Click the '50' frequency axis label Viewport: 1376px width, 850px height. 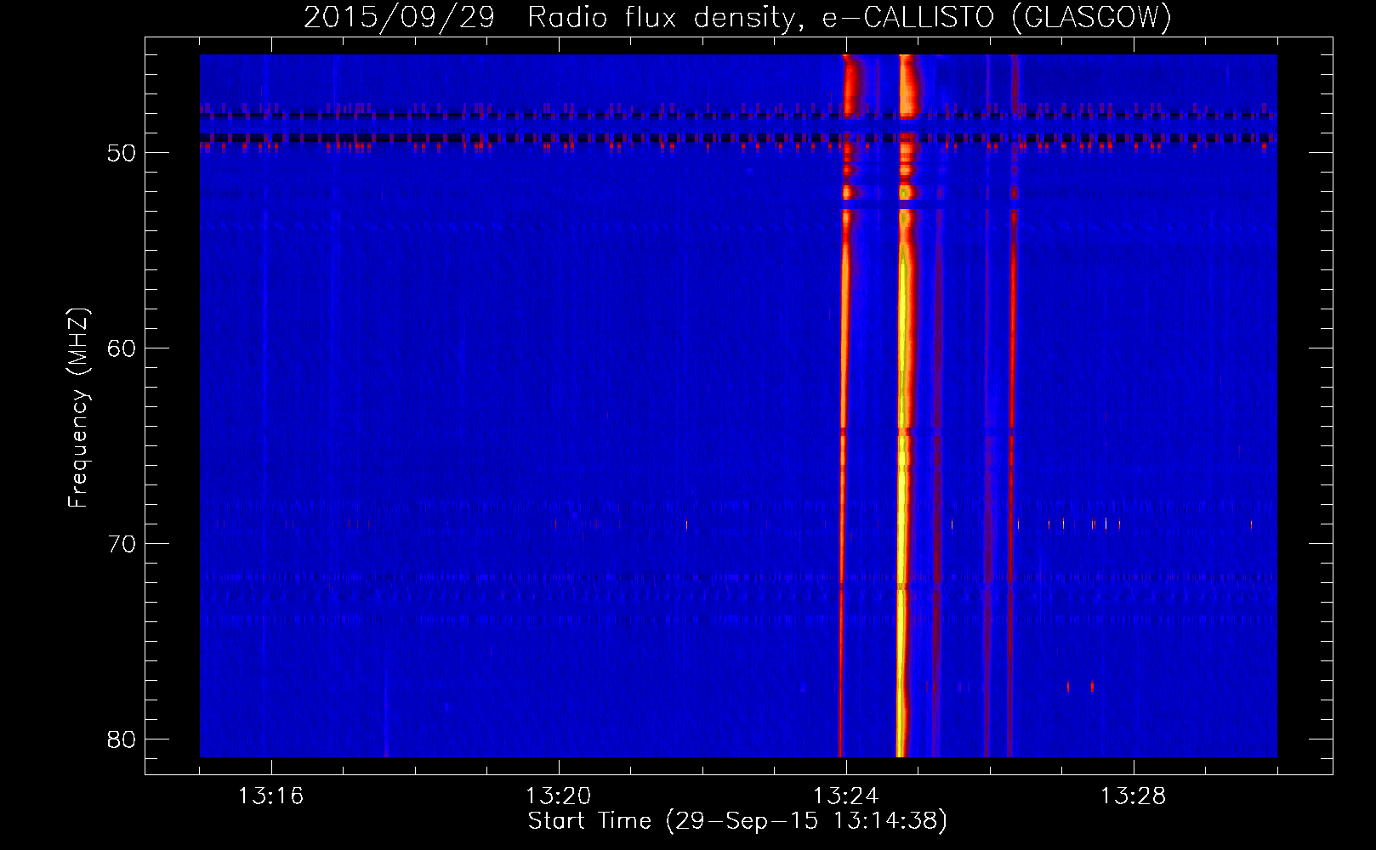click(x=122, y=153)
